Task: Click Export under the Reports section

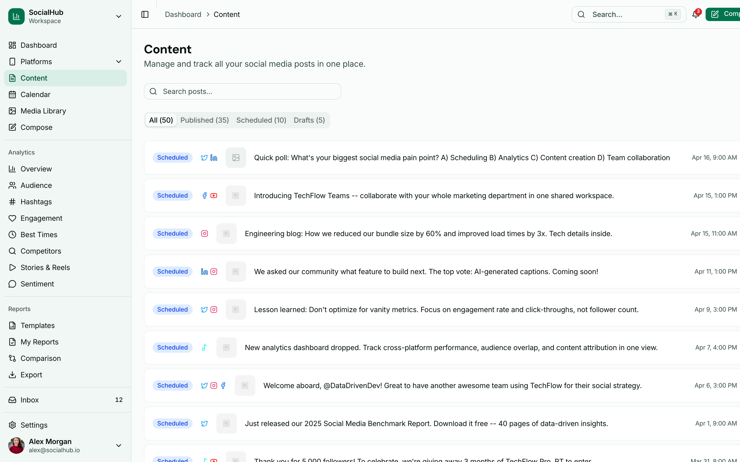Action: point(31,375)
